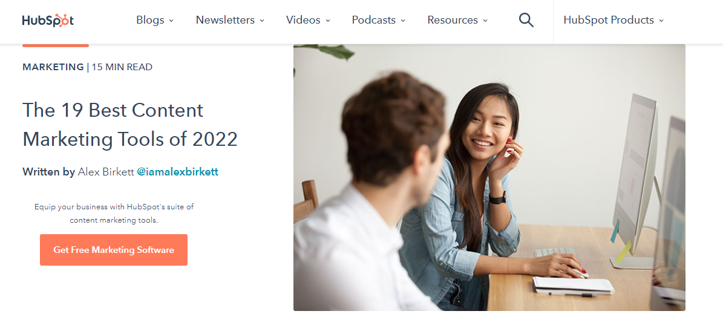Click the article's featured office photo
This screenshot has height=334, width=723.
click(489, 178)
